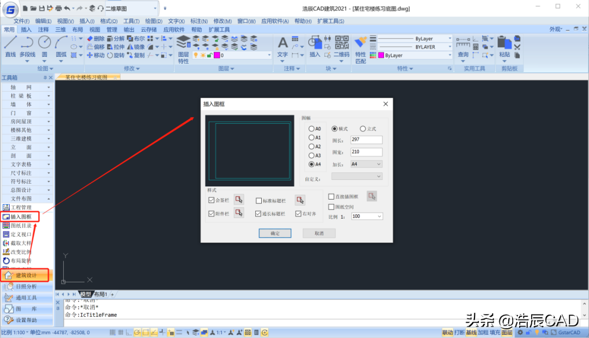The height and width of the screenshot is (338, 589).
Task: Click the 镜像 mirror tool
Action: tap(136, 47)
